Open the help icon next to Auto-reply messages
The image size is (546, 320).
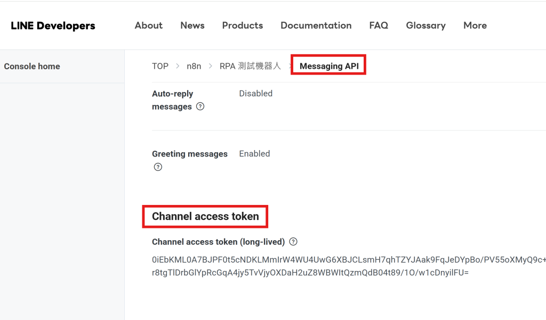[200, 106]
